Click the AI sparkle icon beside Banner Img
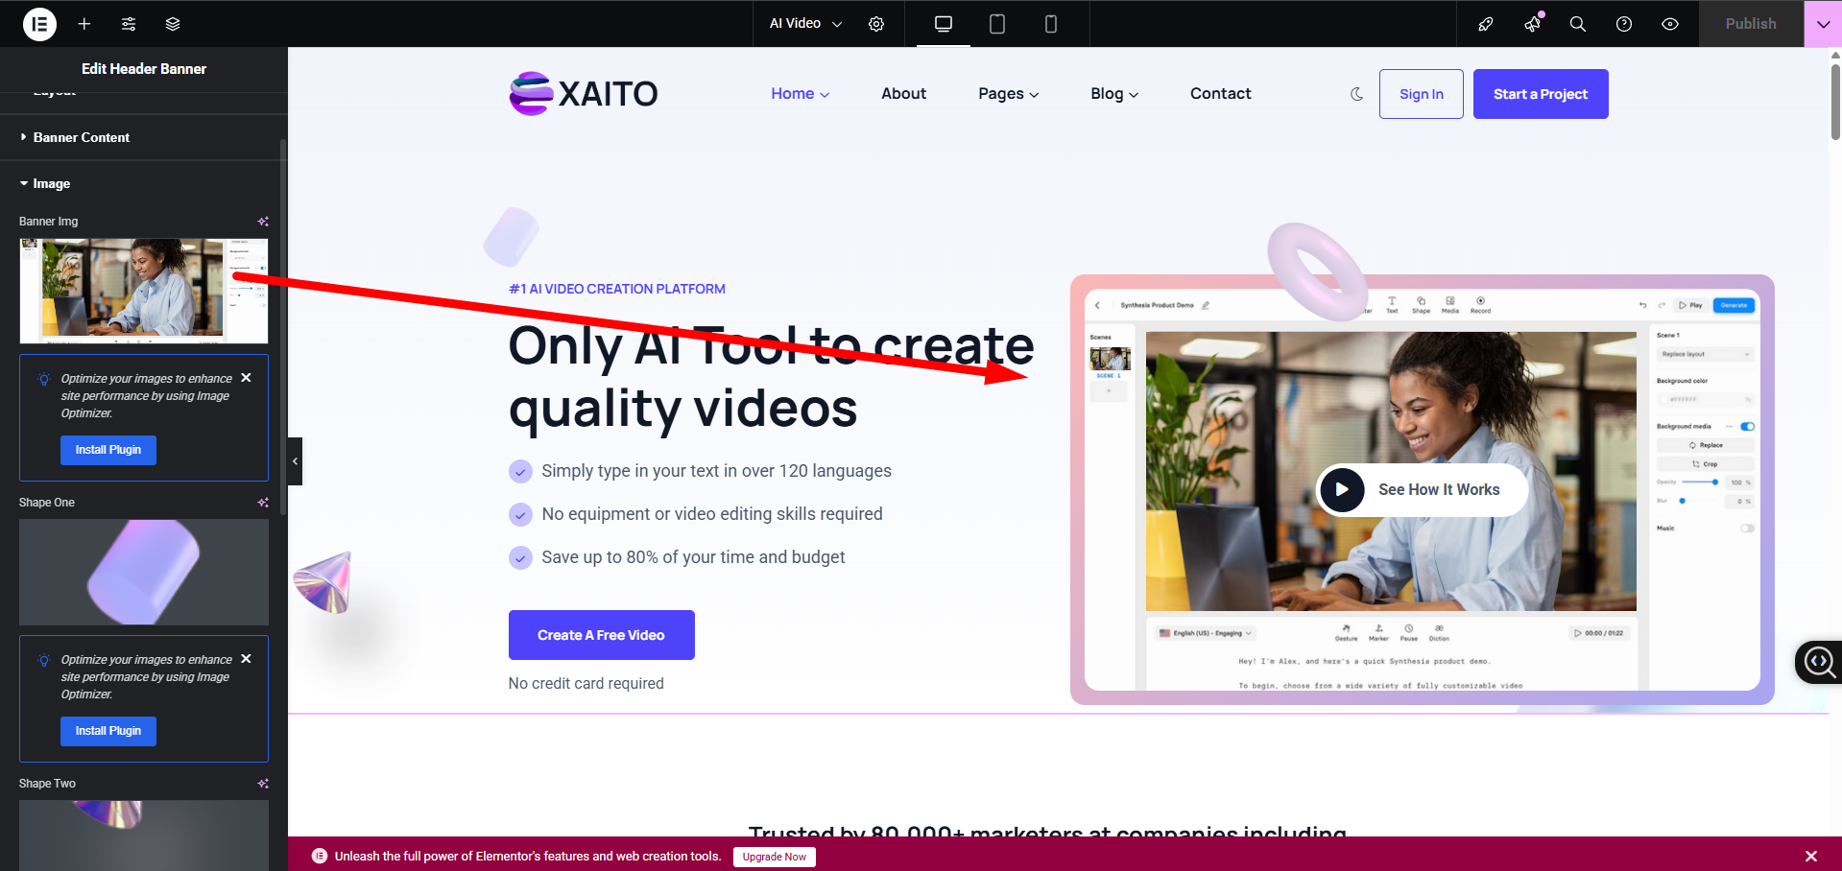1842x871 pixels. (x=262, y=222)
